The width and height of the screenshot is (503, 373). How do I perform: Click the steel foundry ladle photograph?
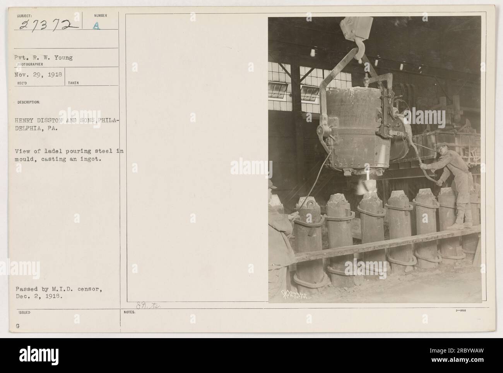pos(375,160)
